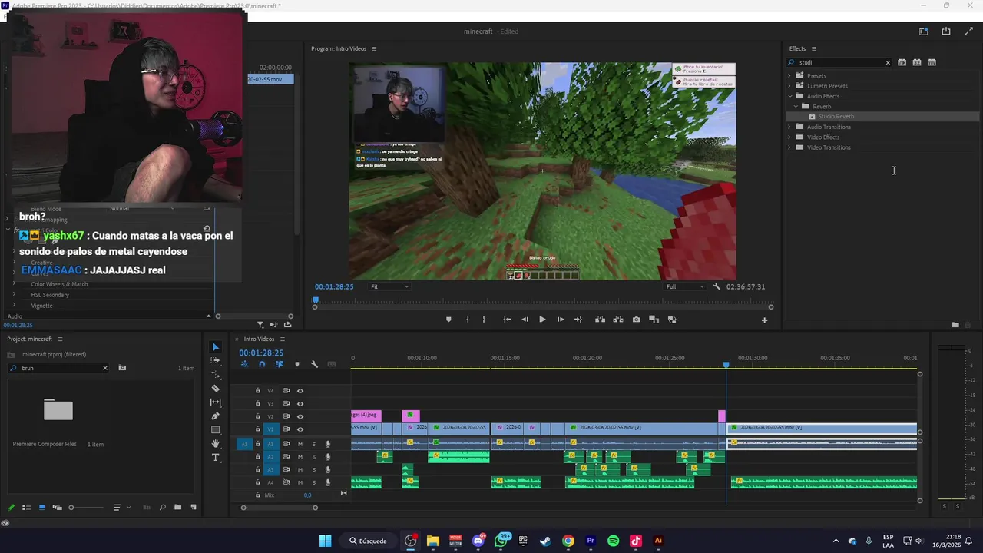Image resolution: width=983 pixels, height=553 pixels.
Task: Toggle comparison view in program monitor
Action: [654, 320]
